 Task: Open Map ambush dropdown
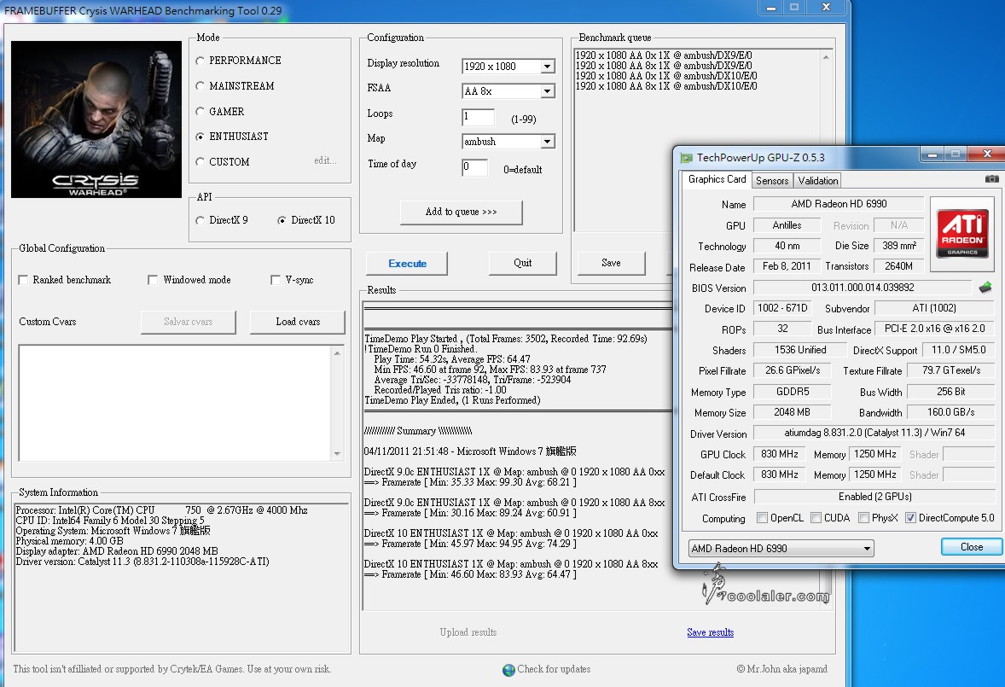(x=547, y=142)
